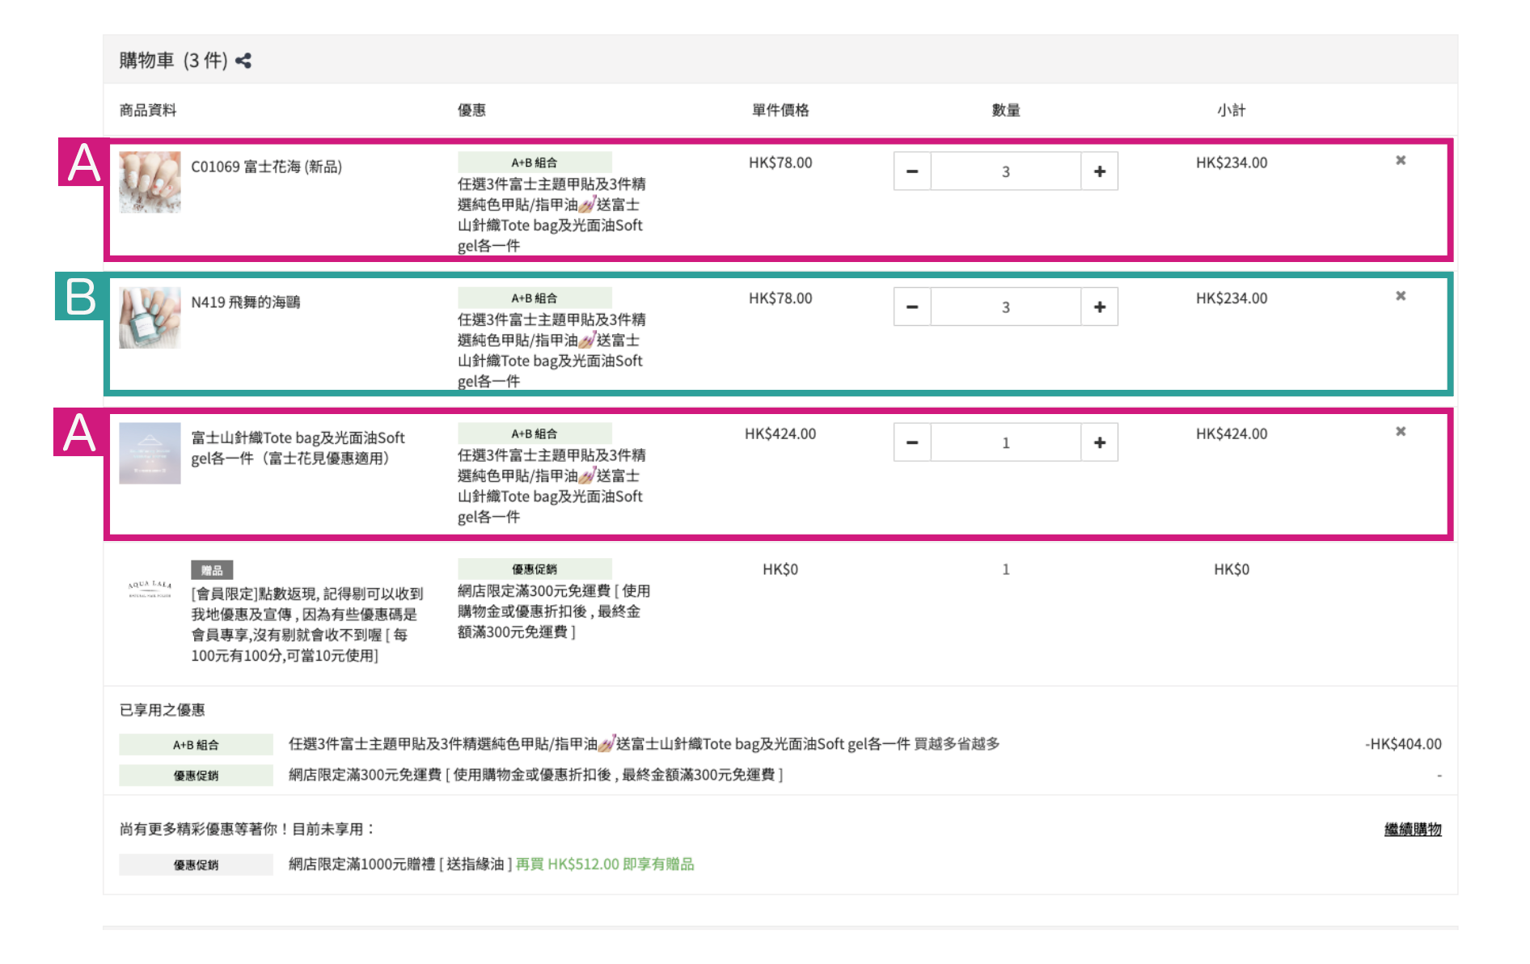Click quantity field for C01069 富士花海
Screen dimensions: 1530x964
pyautogui.click(x=1005, y=171)
